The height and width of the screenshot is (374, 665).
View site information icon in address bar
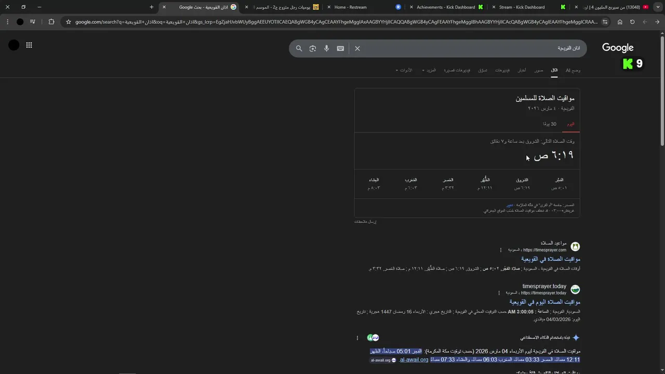[x=605, y=22]
